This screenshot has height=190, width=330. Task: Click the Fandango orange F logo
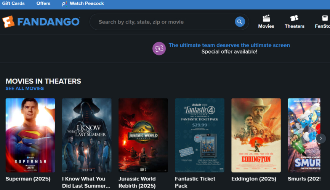click(8, 22)
